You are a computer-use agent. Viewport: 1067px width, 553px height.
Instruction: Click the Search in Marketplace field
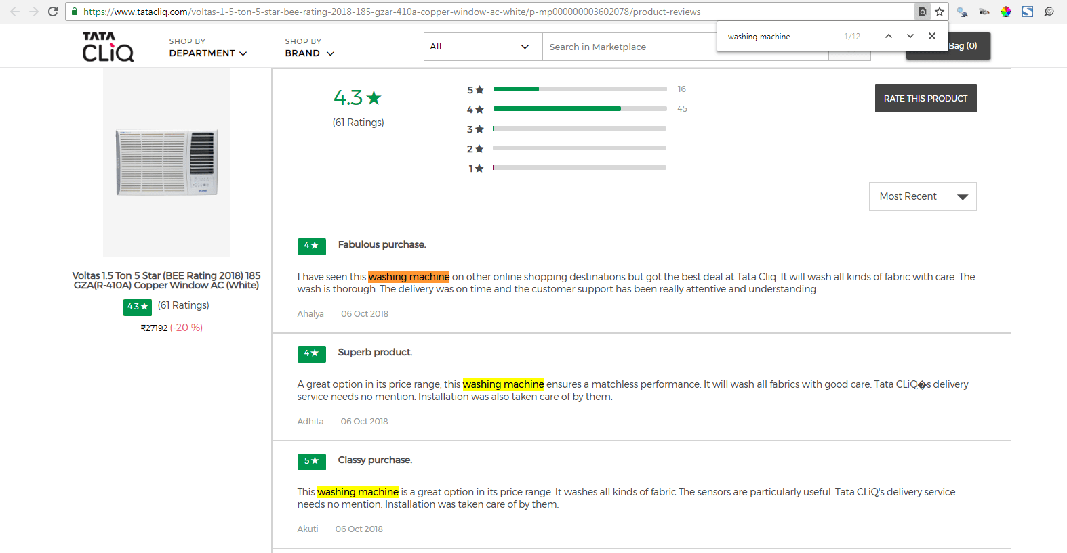point(685,47)
